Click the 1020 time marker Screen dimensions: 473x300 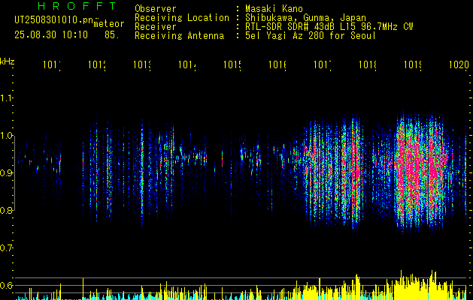tap(459, 64)
